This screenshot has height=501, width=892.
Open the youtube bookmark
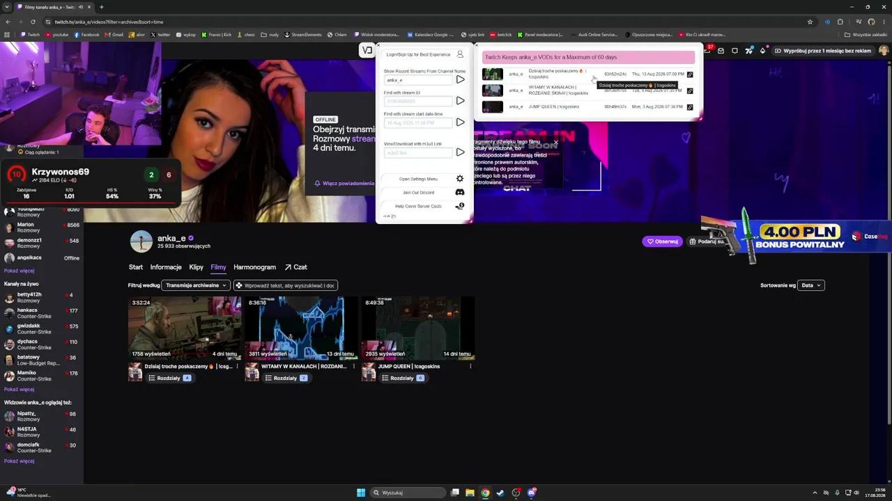coord(57,34)
